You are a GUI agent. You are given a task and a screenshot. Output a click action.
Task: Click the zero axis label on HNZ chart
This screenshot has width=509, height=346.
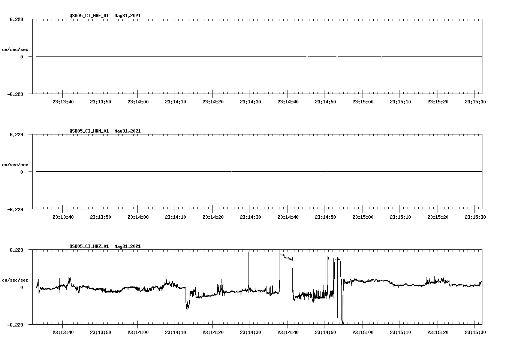tap(22, 288)
